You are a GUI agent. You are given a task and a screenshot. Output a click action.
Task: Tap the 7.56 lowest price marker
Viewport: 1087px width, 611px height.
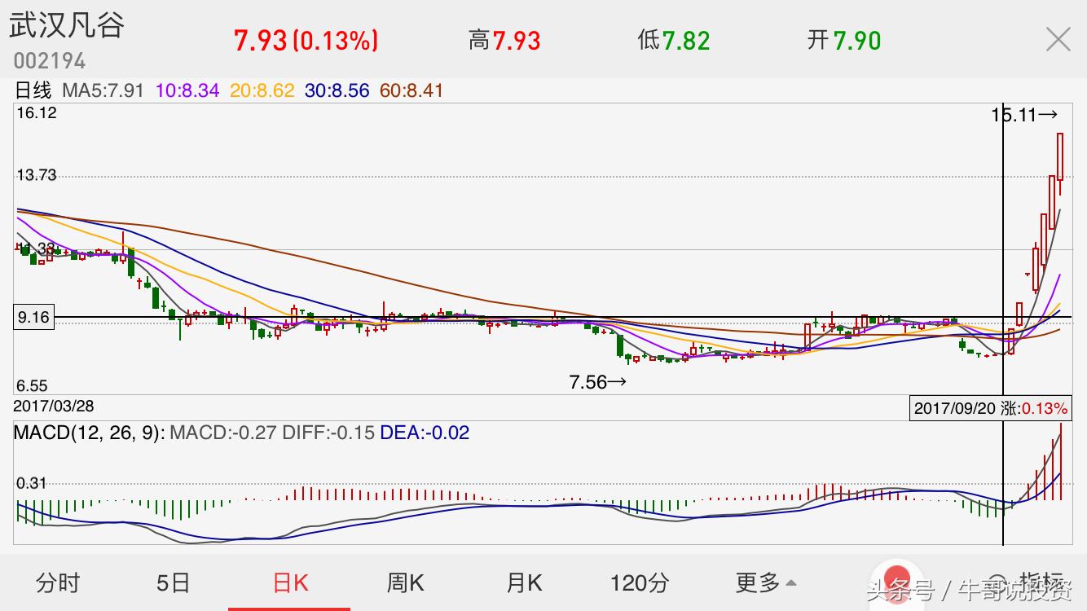coord(598,382)
